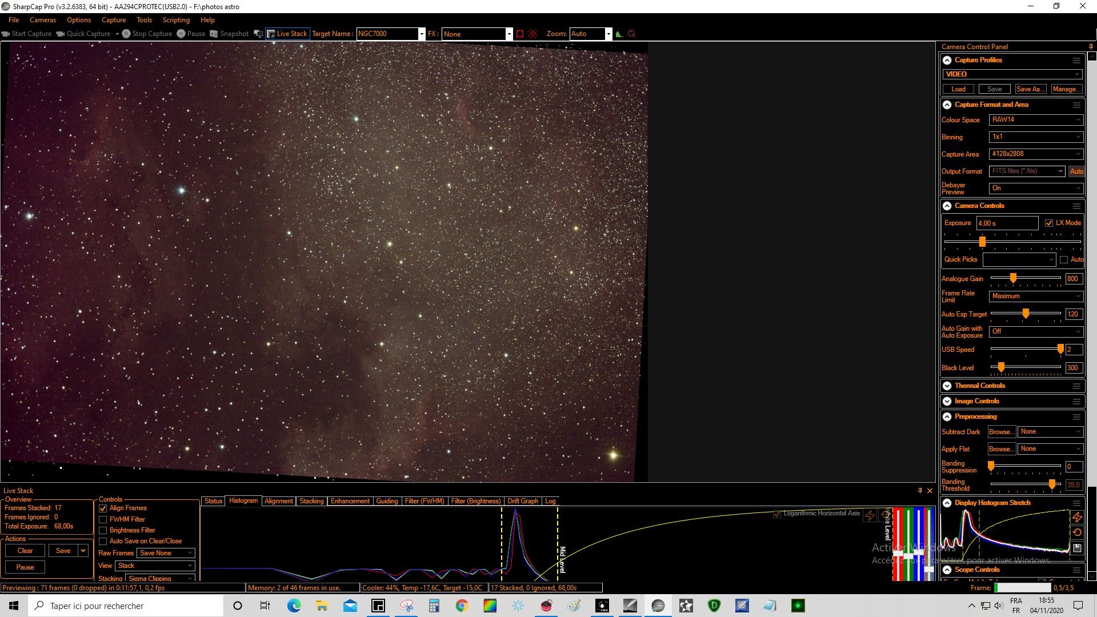Reset the Display Histogram Stretch
This screenshot has width=1097, height=617.
tap(1077, 532)
